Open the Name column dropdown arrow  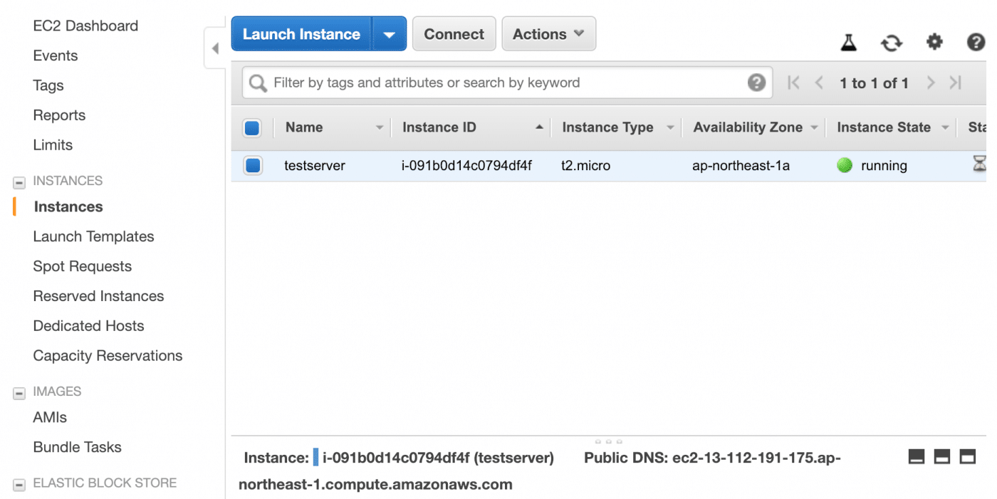(x=380, y=128)
